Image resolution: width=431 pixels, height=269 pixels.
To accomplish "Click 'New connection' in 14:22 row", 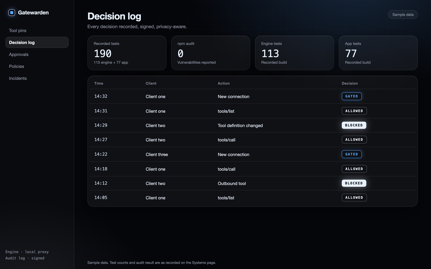I will [x=234, y=154].
